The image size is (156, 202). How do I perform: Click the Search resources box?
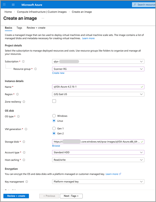tap(144, 5)
